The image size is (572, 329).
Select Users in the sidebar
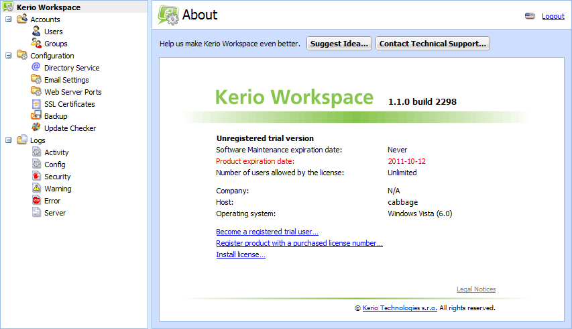tap(53, 32)
